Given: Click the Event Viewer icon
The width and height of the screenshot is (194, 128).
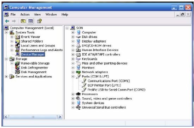Looking at the screenshot, I should point(17,37).
